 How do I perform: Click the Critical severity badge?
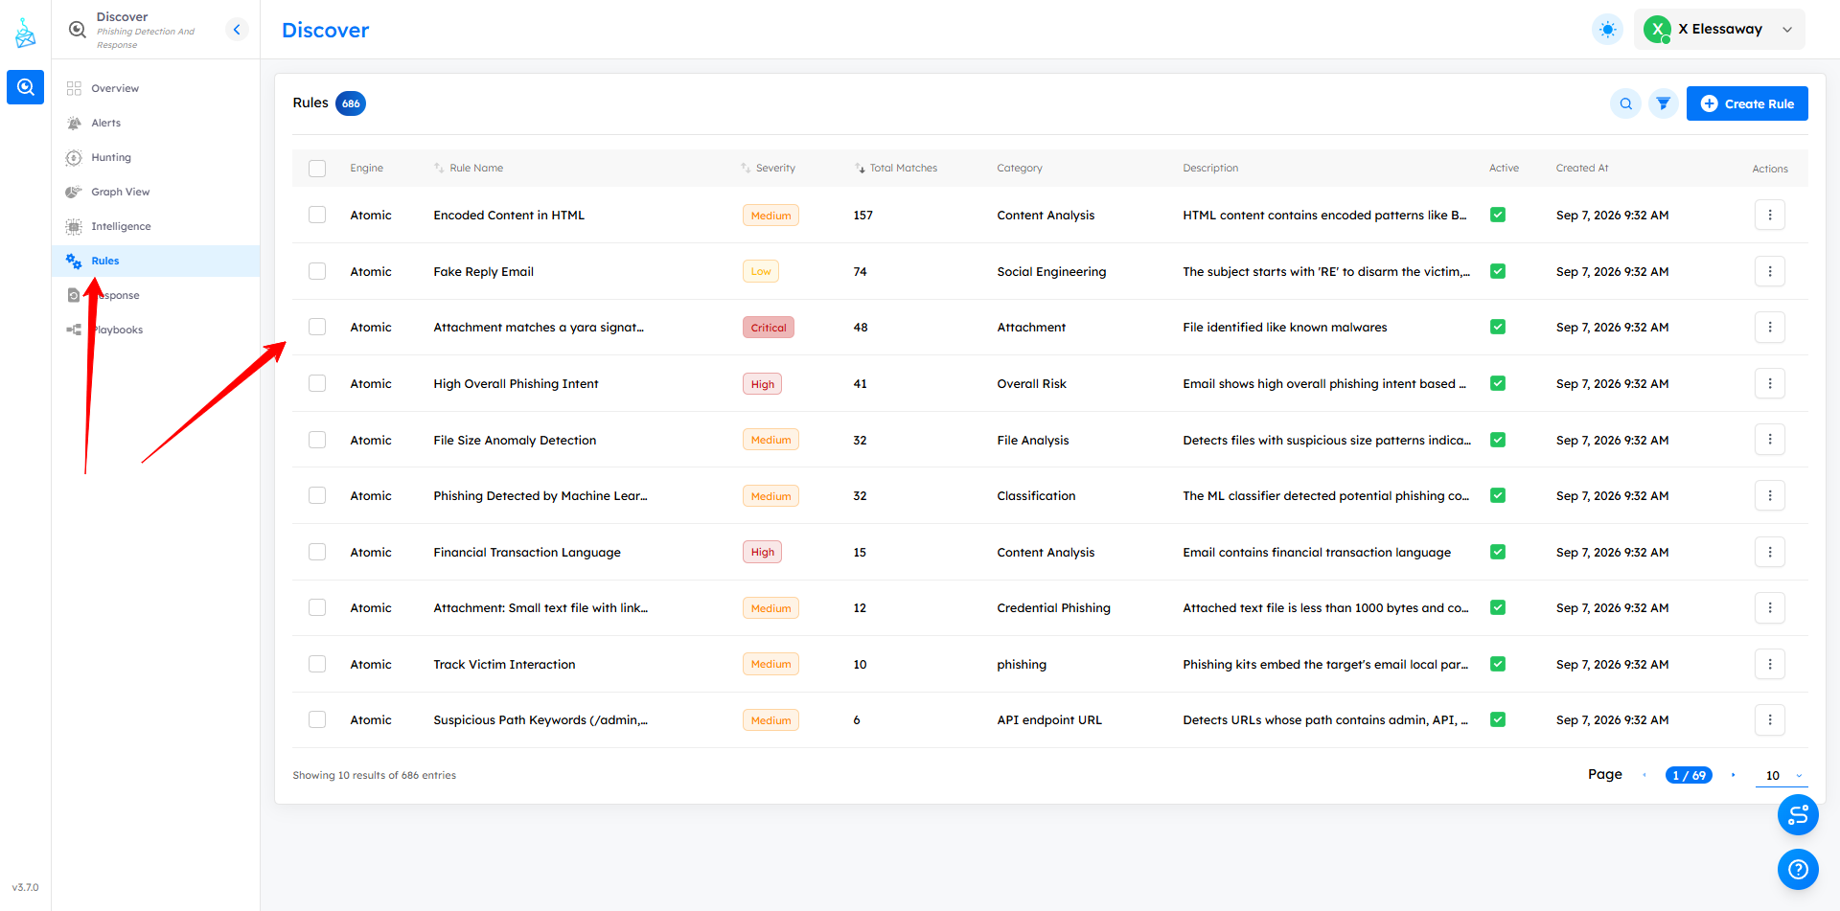click(x=769, y=328)
